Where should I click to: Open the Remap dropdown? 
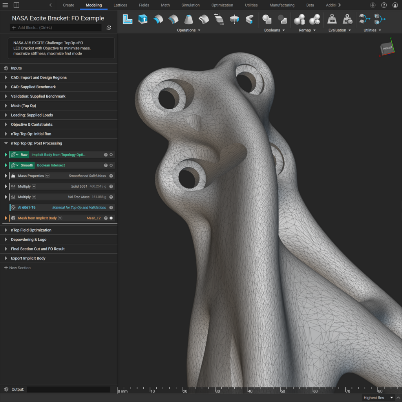click(x=307, y=30)
